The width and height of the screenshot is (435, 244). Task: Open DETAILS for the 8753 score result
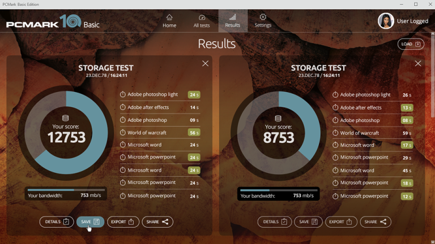coord(275,222)
